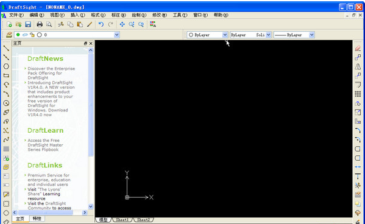Select the Mirror tool in right toolbar
Viewport: 365px width, 224px height.
[358, 66]
